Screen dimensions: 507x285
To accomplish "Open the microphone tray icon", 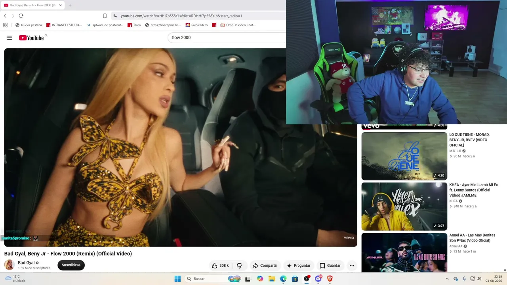I will [464, 279].
